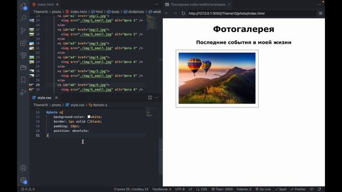Click the feedback icon in status bar

tap(312, 189)
